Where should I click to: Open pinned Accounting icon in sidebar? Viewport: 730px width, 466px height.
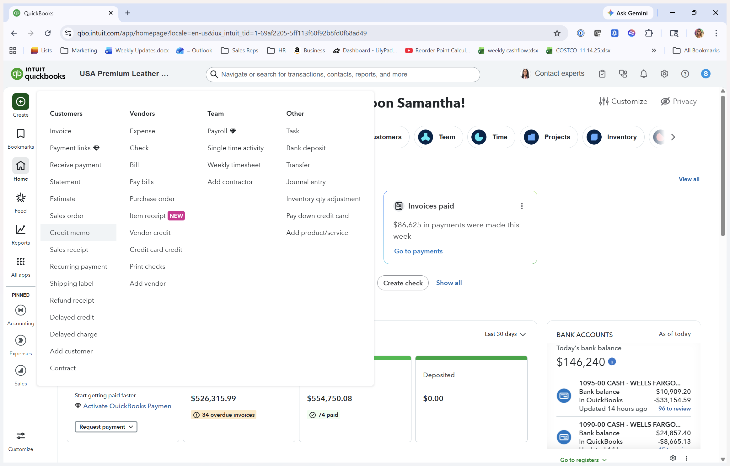click(x=21, y=310)
